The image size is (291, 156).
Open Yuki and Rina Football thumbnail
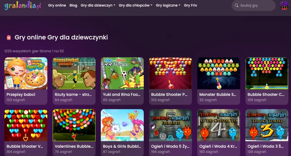(122, 74)
